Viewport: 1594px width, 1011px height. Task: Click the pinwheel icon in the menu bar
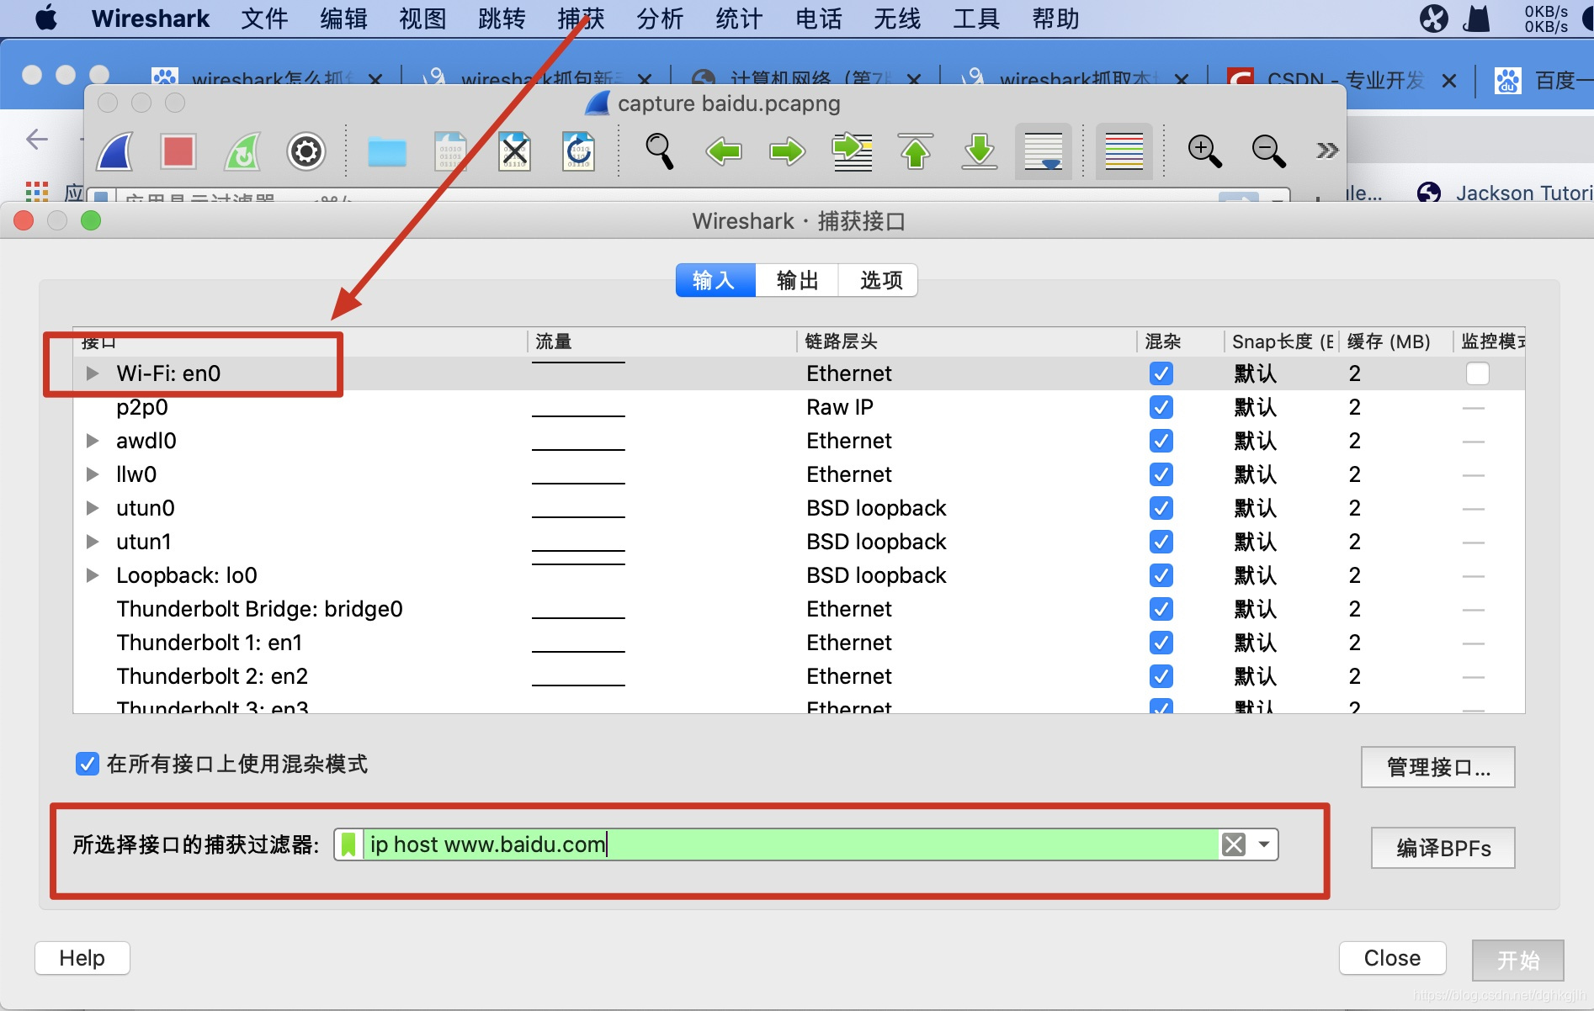point(1434,19)
